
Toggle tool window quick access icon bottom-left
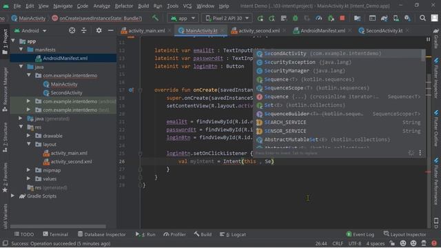[5, 243]
